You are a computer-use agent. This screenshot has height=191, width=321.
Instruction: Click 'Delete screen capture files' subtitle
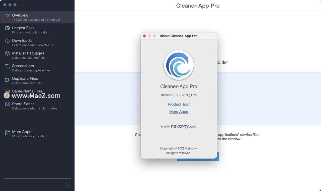pyautogui.click(x=31, y=70)
